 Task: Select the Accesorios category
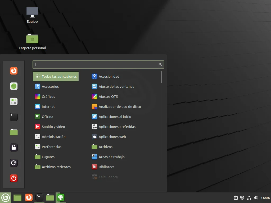(x=50, y=86)
